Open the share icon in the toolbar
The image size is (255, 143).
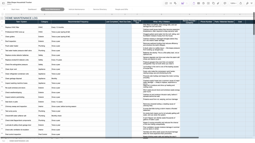[241, 3]
